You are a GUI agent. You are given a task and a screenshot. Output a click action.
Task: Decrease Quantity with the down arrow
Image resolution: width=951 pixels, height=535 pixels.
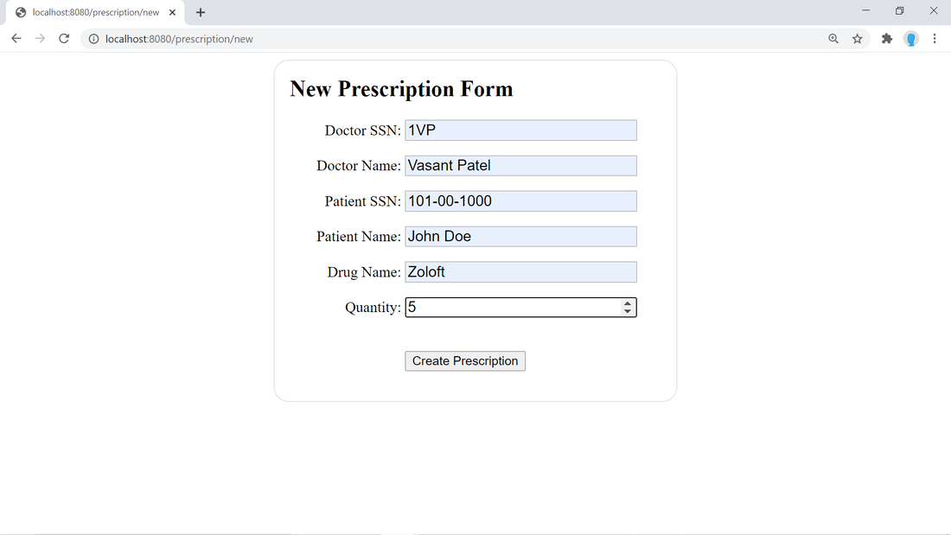pyautogui.click(x=628, y=312)
